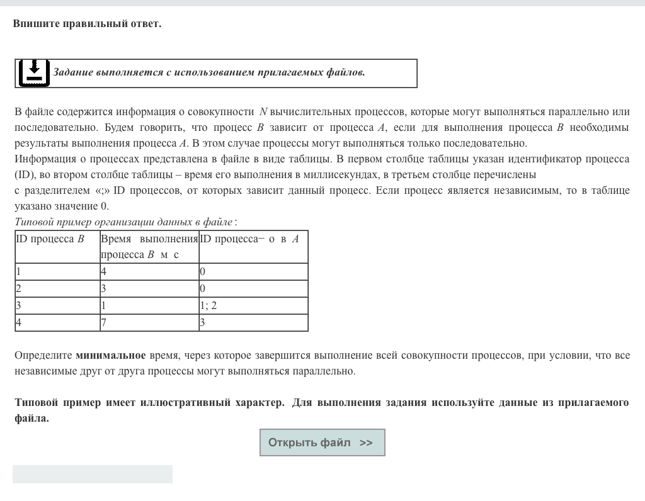The width and height of the screenshot is (645, 501).
Task: Click the execution time cell with value 4
Action: 149,272
